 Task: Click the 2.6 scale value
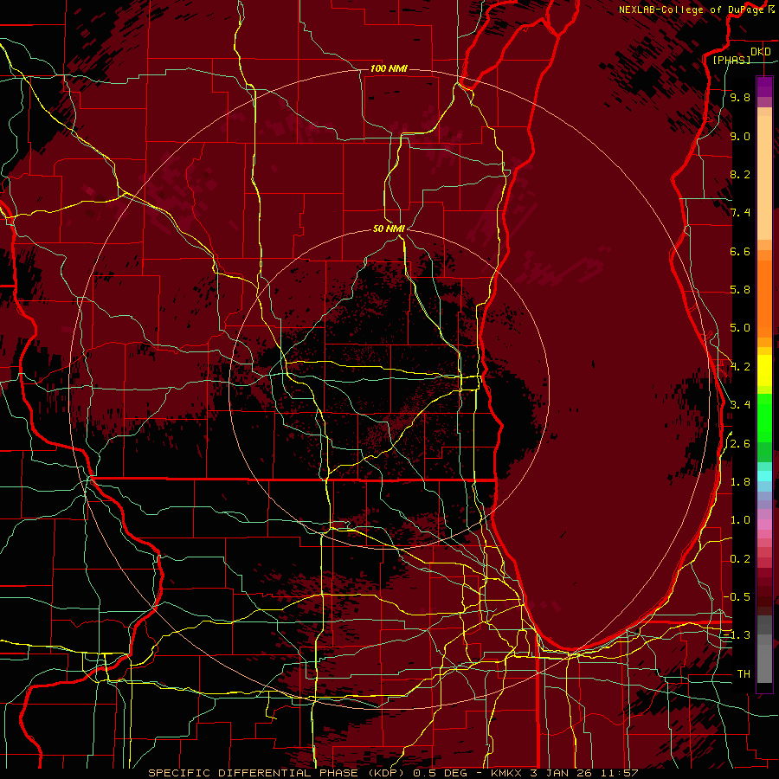tap(740, 444)
